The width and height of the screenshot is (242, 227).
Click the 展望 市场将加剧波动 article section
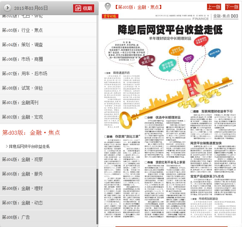click(213, 208)
